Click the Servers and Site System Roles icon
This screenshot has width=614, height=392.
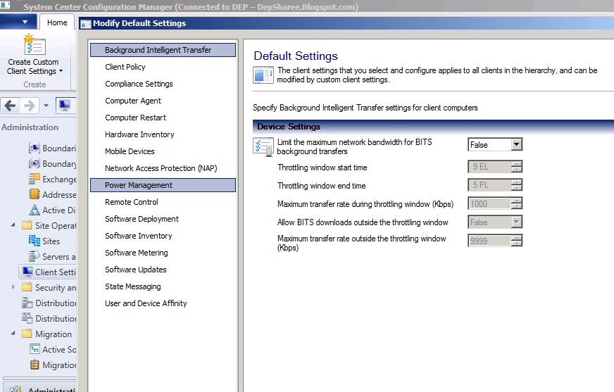[35, 256]
